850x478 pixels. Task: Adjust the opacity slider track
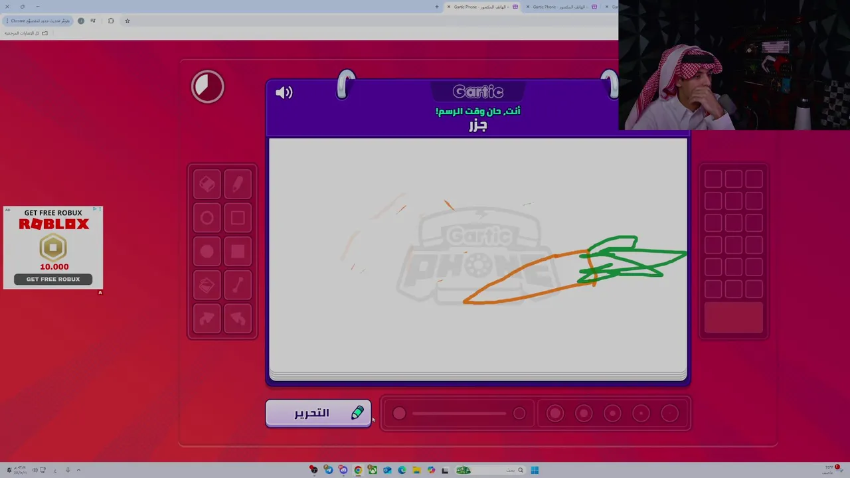[x=459, y=414]
